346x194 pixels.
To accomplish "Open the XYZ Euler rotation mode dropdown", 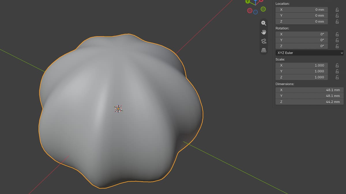I will coord(310,53).
